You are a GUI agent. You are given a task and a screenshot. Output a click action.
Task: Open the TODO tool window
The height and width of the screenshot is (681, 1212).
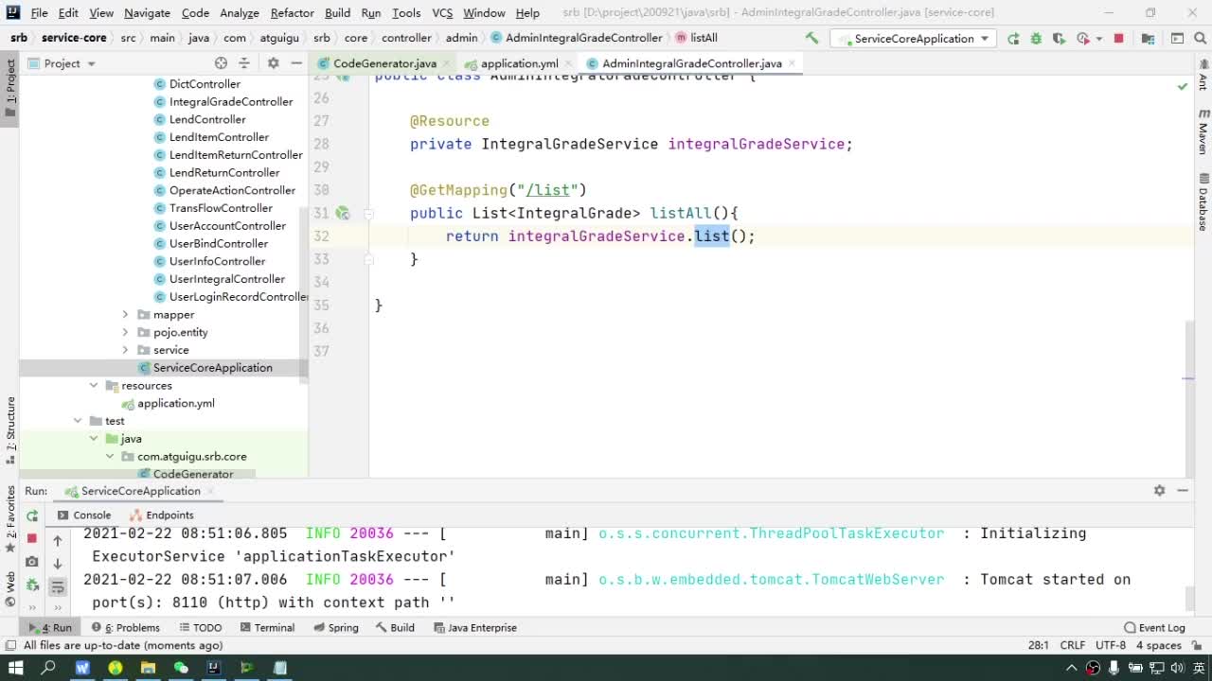(200, 627)
